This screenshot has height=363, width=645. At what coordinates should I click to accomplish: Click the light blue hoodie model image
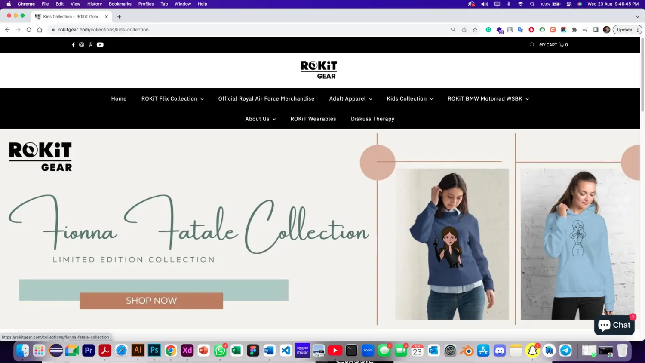577,244
